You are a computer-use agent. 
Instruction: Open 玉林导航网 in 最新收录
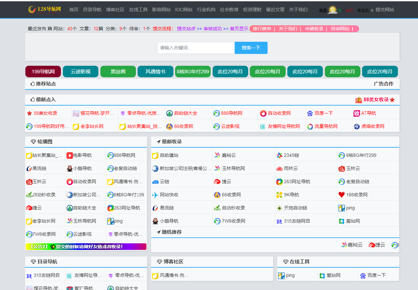tap(233, 168)
